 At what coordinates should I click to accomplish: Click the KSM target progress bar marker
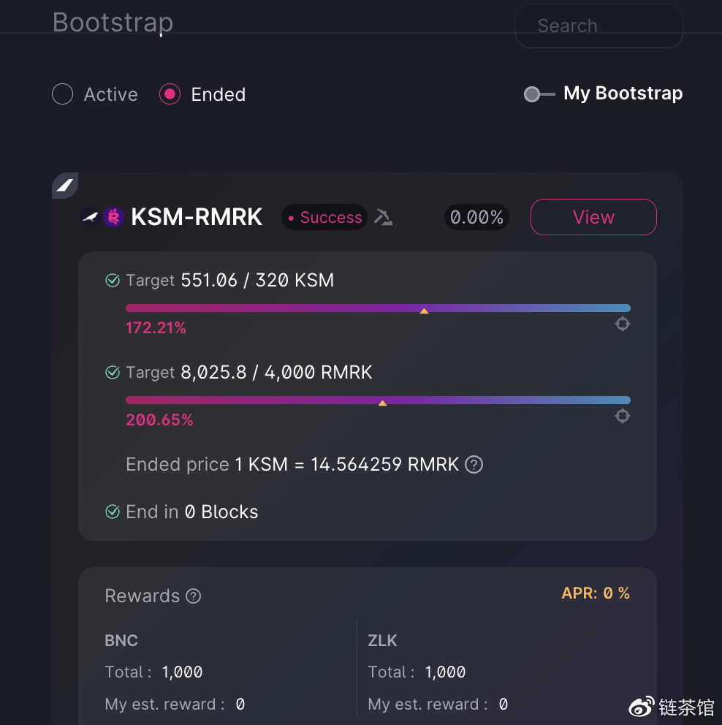click(x=424, y=311)
